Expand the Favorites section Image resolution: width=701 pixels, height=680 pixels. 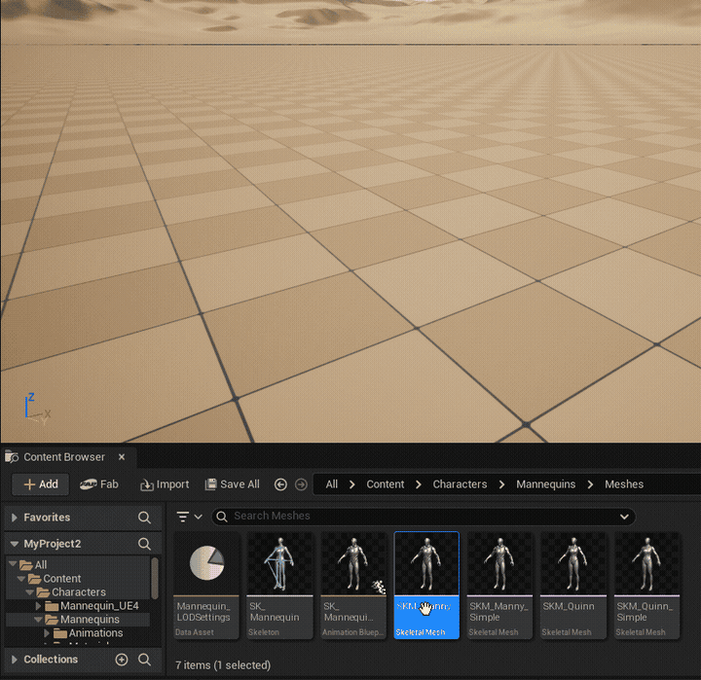point(14,518)
